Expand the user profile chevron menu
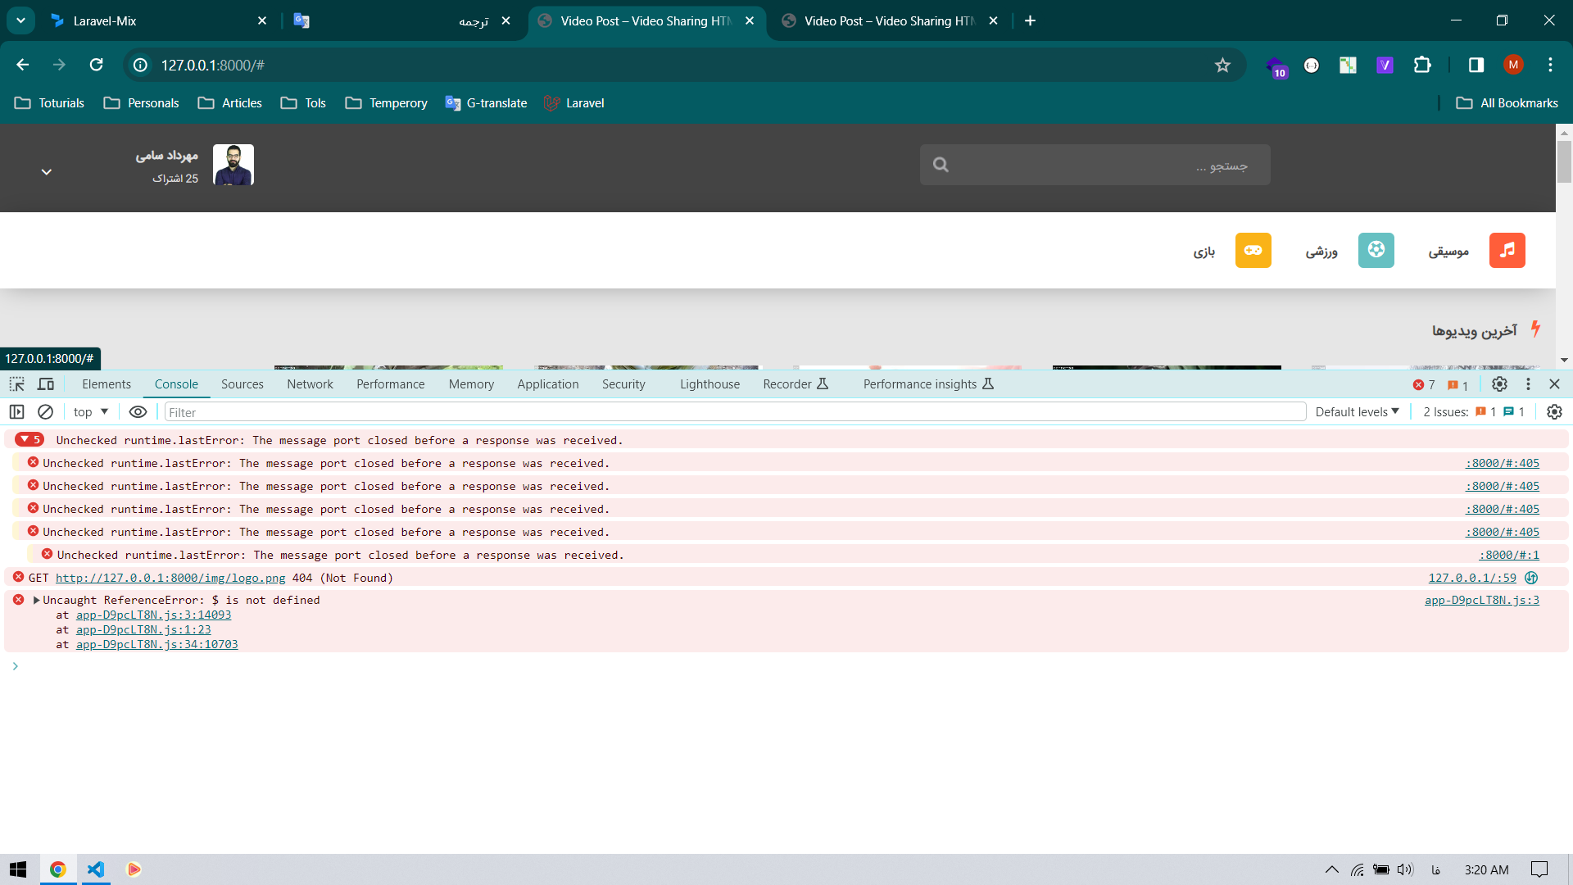 pyautogui.click(x=47, y=172)
